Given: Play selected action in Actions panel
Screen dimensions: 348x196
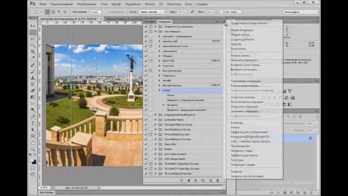Looking at the screenshot, I should click(196, 180).
